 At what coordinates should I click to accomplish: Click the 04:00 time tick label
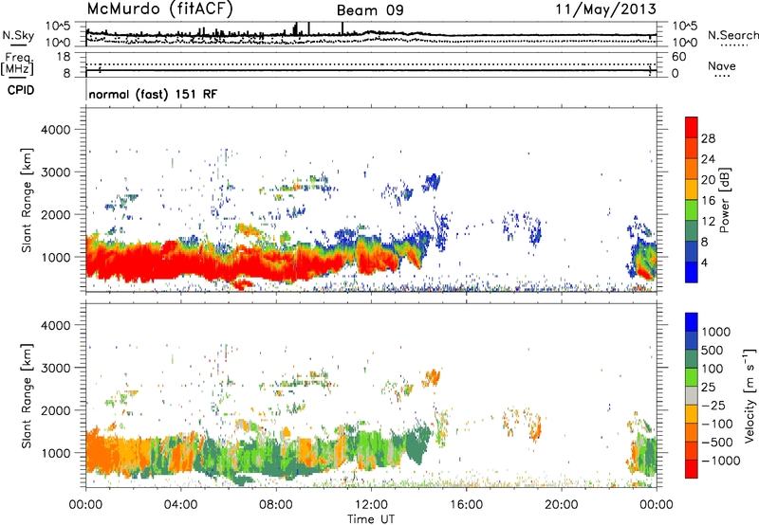(180, 505)
